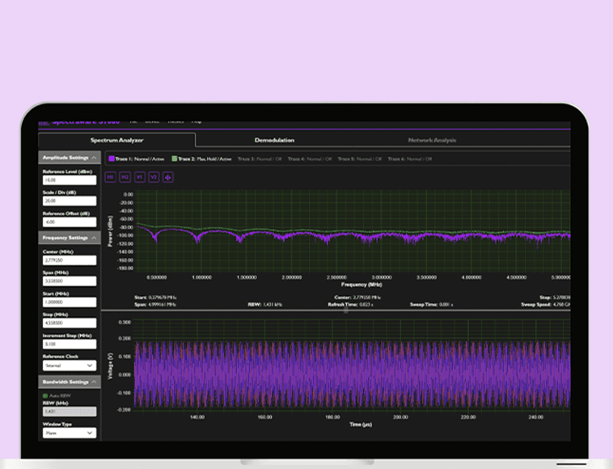Screen dimensions: 613x469
Task: Select the V1 vertical marker button
Action: pyautogui.click(x=139, y=177)
